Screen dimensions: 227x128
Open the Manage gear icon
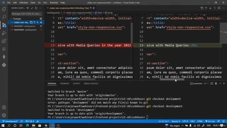click(4, 115)
